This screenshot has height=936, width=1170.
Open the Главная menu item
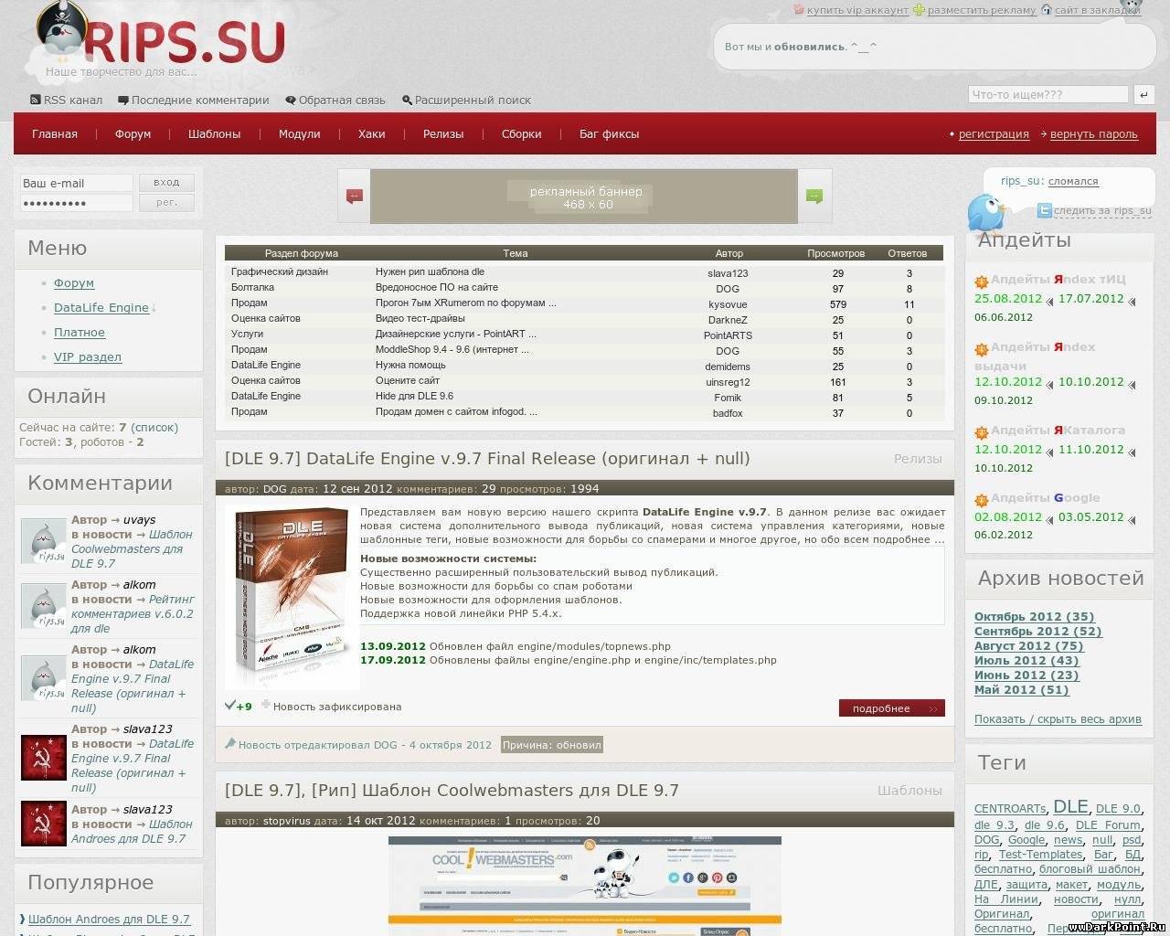55,133
